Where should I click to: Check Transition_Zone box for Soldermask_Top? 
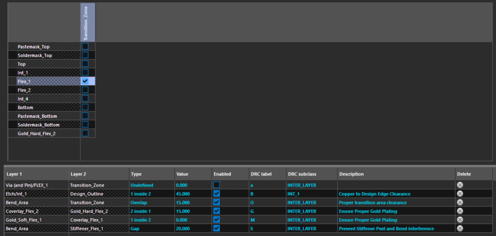pos(85,55)
